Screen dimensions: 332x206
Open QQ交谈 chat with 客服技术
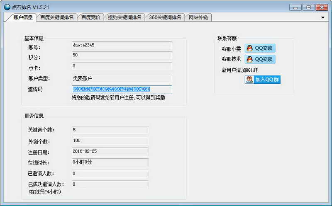pyautogui.click(x=260, y=59)
